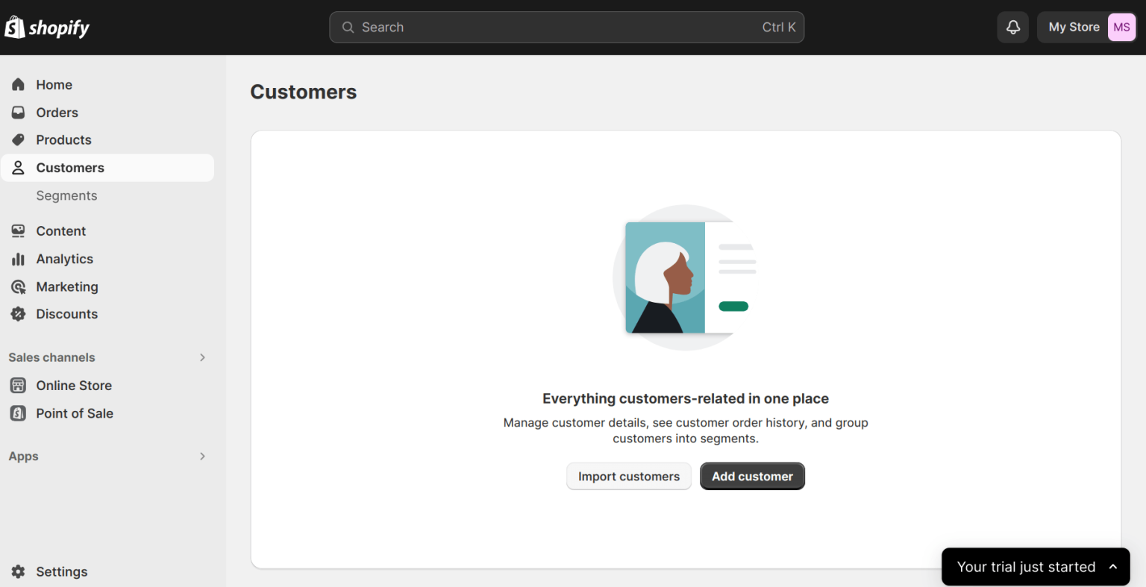
Task: Click the Products tag icon
Action: click(x=18, y=139)
